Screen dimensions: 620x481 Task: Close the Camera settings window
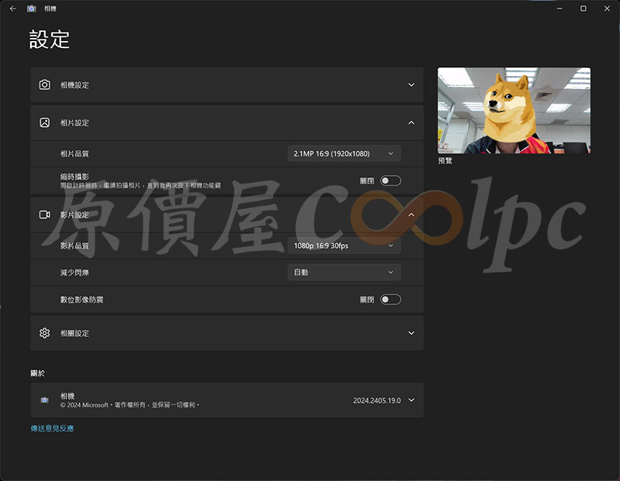pos(607,9)
